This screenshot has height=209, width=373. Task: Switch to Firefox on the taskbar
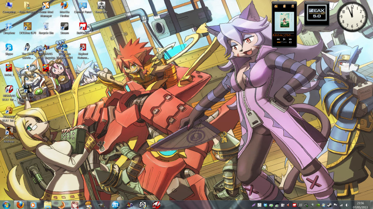(20, 205)
